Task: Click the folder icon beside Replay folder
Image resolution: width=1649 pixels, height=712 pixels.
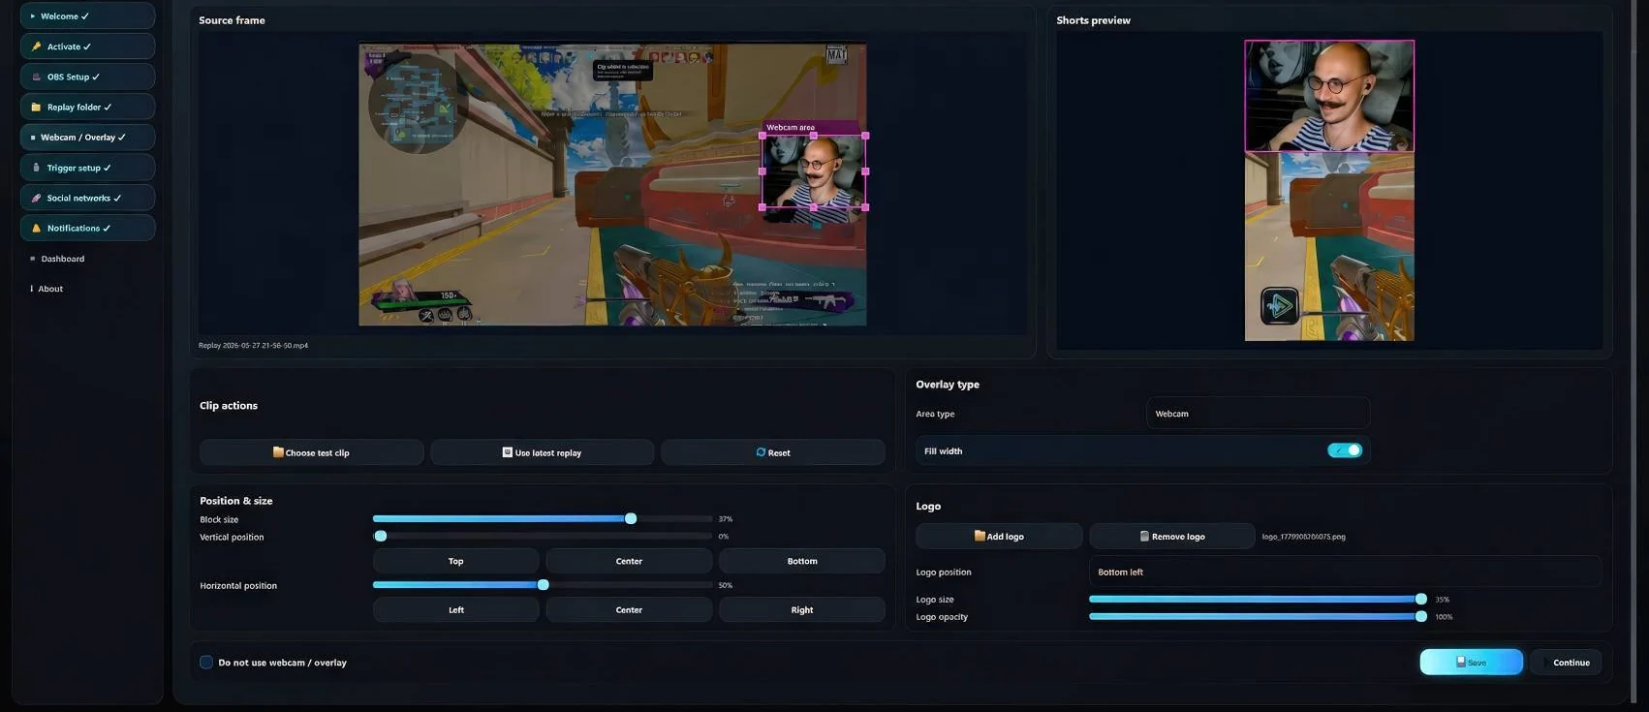Action: (36, 107)
